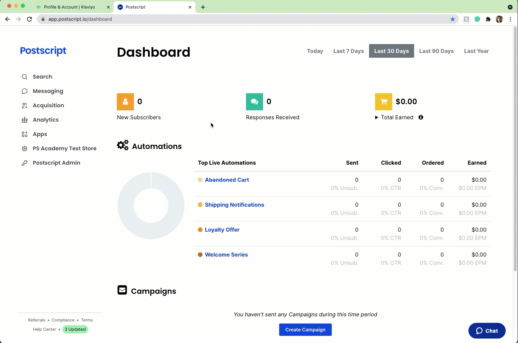518x343 pixels.
Task: Click the page vertical scrollbar
Action: pyautogui.click(x=515, y=149)
